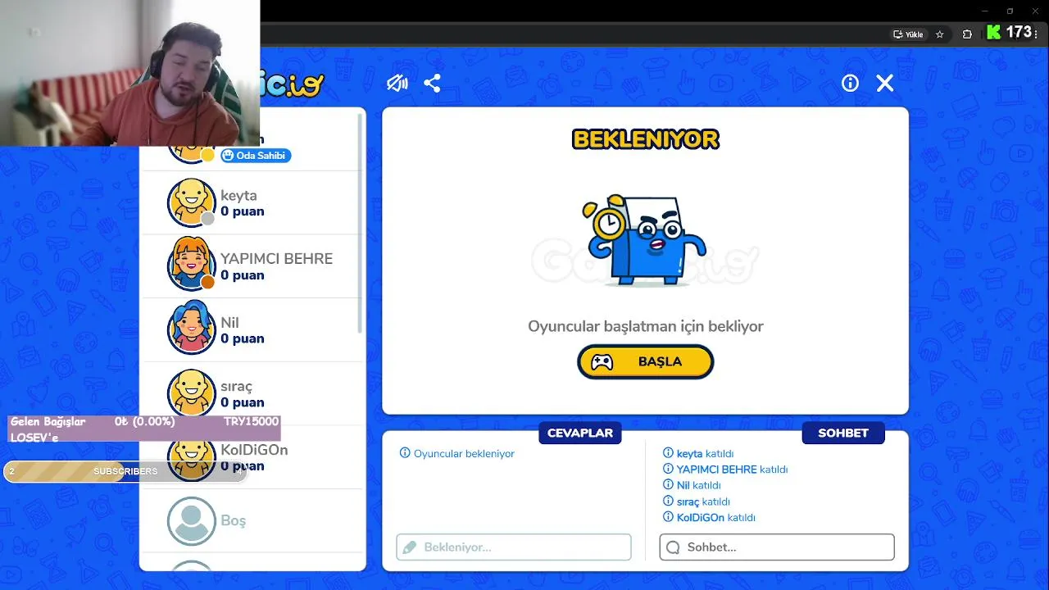1049x590 pixels.
Task: Switch to the SOHBET tab
Action: (843, 433)
